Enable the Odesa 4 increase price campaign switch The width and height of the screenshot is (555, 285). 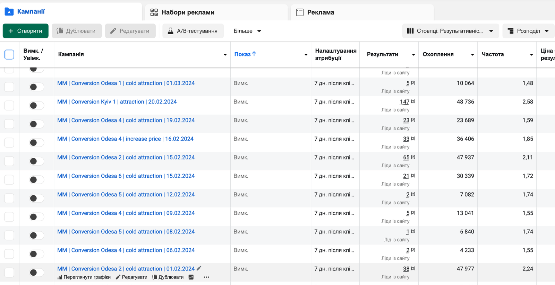pyautogui.click(x=36, y=143)
